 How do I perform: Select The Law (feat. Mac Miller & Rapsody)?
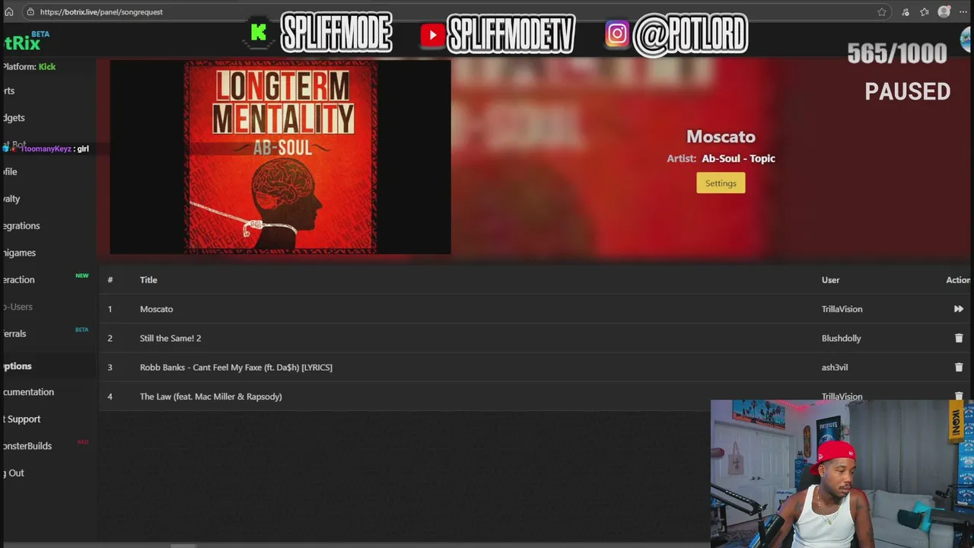211,397
